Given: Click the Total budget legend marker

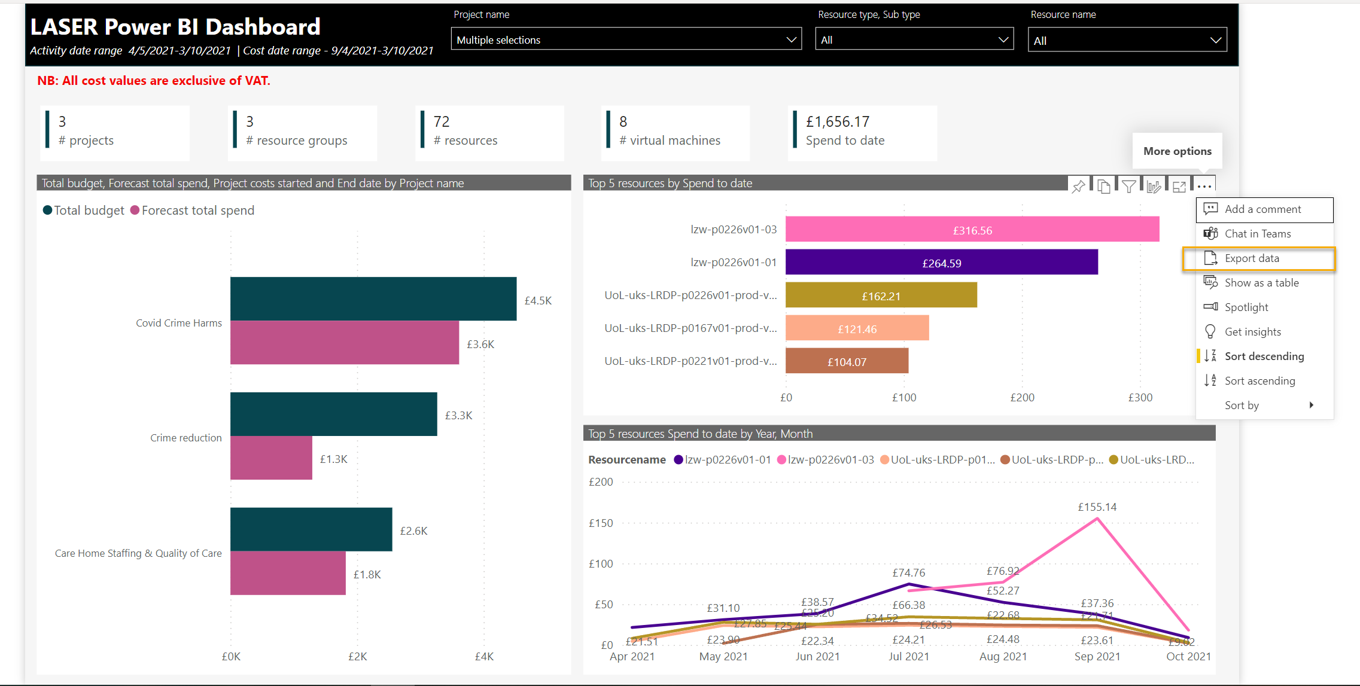Looking at the screenshot, I should tap(47, 210).
